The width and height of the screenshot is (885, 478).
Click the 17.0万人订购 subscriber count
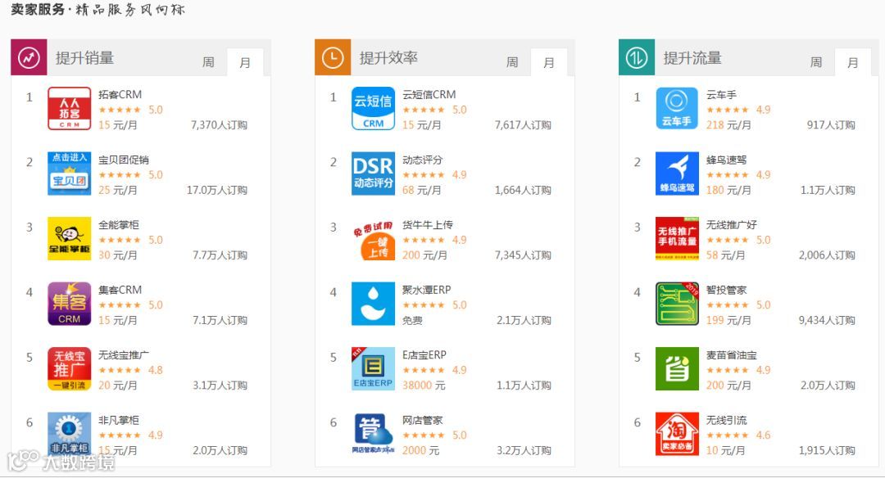pyautogui.click(x=216, y=190)
